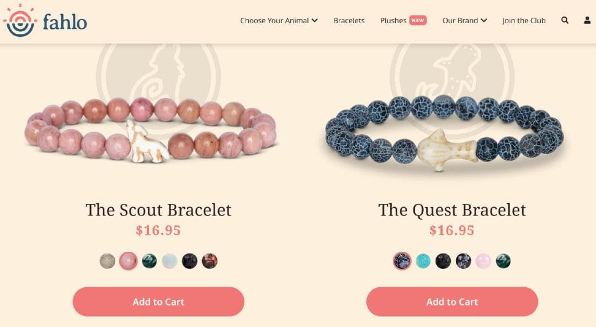The image size is (596, 327).
Task: Expand the Choose Your Animal dropdown
Action: click(x=279, y=20)
